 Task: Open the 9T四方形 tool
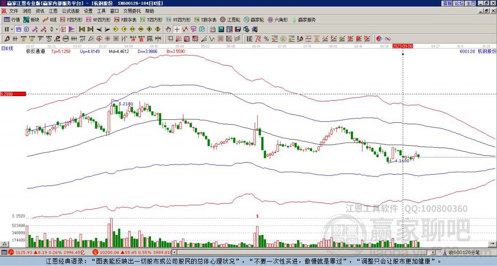coord(179,20)
